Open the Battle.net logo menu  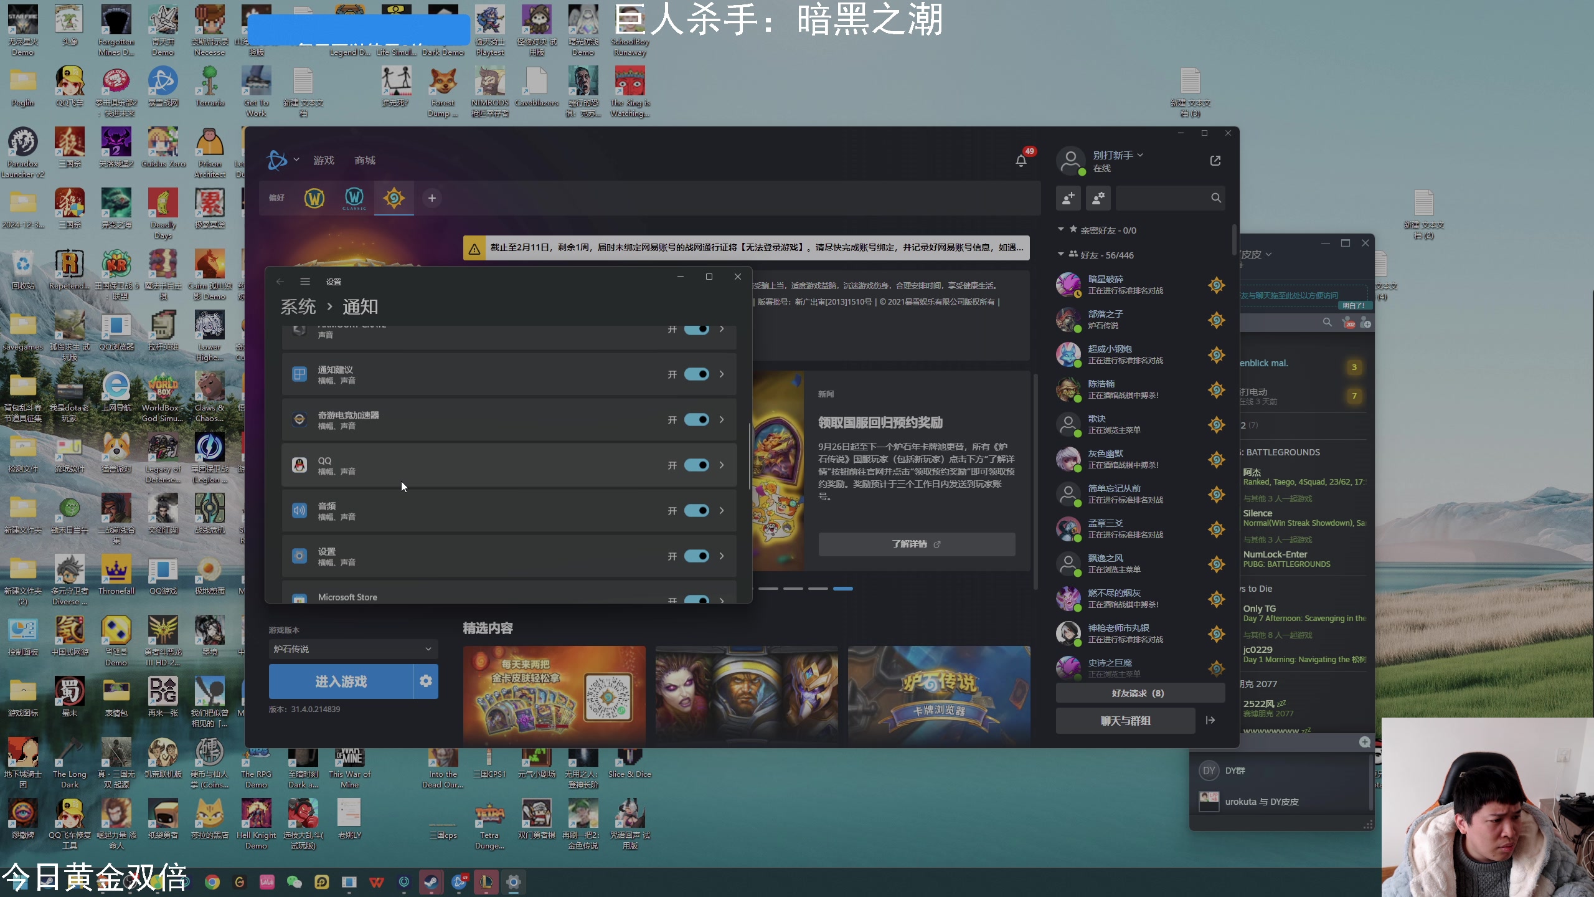pyautogui.click(x=282, y=160)
